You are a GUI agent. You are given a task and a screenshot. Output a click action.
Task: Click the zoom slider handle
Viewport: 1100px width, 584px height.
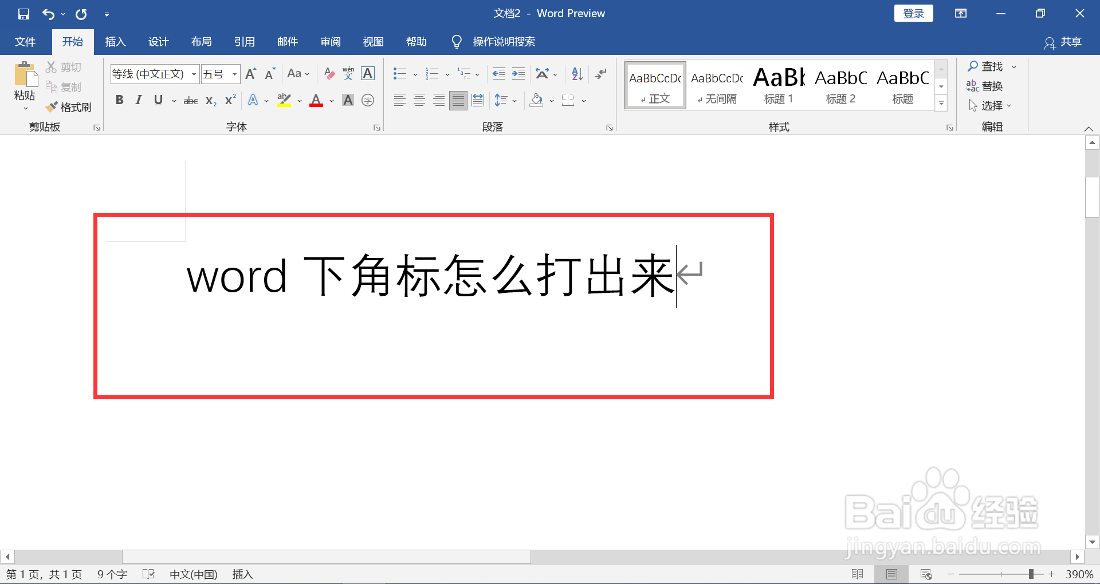(x=1031, y=574)
